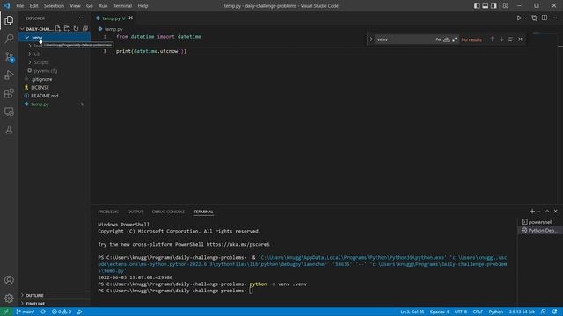Screen dimensions: 563x316
Task: Switch to the Debug Console tab
Action: point(168,212)
